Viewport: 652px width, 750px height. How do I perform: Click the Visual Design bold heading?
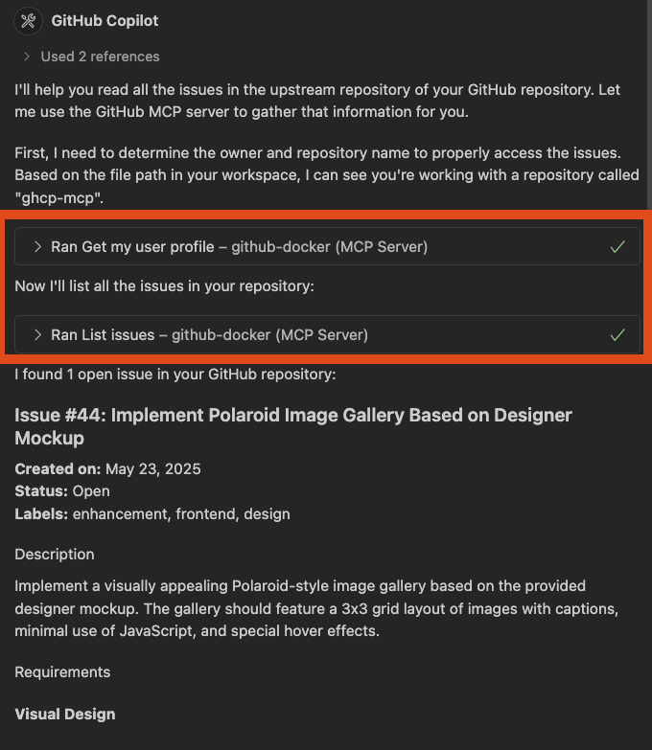(65, 715)
